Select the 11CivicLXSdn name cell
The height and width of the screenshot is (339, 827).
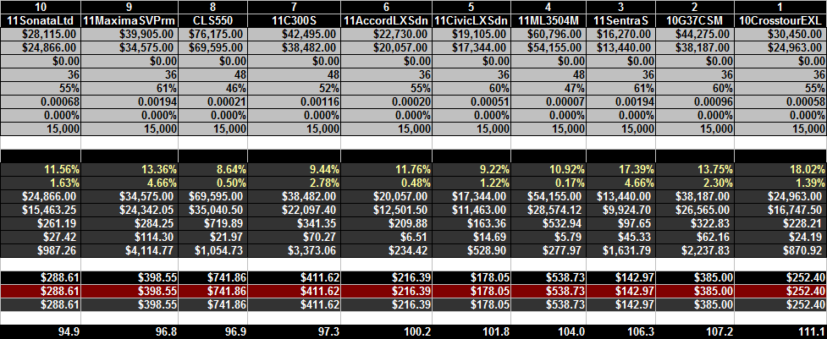471,21
